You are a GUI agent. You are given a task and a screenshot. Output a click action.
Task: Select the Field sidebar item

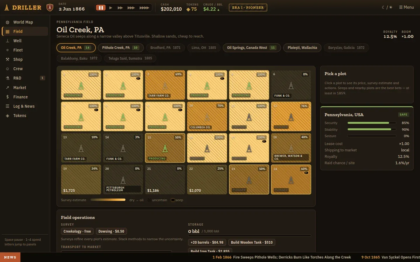coord(25,31)
